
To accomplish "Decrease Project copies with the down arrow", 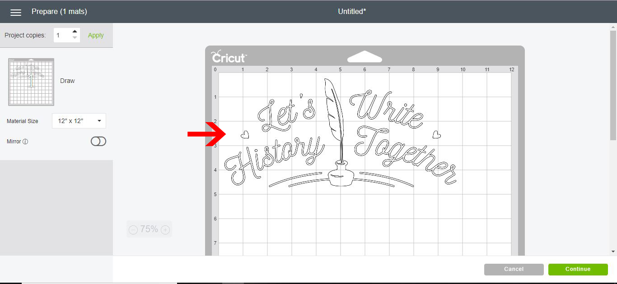I will (75, 38).
